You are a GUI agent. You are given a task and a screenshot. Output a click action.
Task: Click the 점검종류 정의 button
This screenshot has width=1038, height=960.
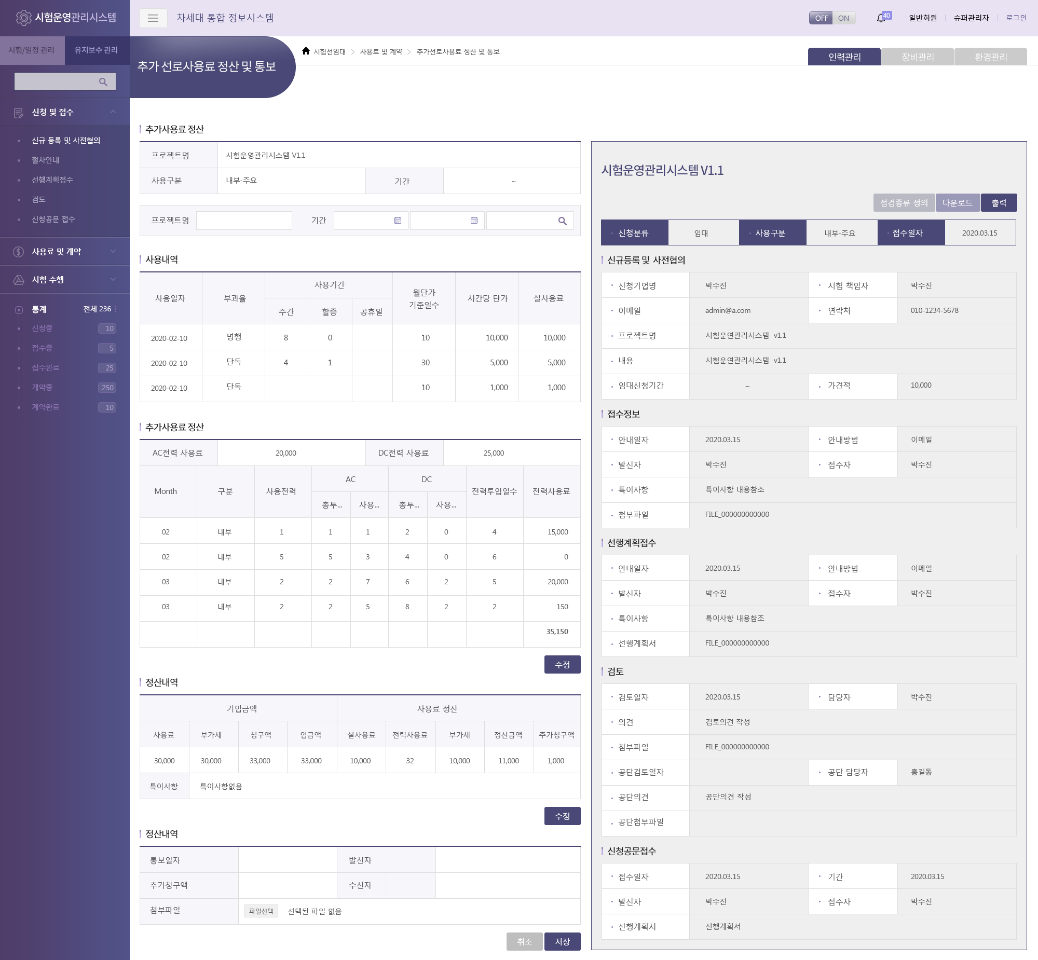click(904, 202)
